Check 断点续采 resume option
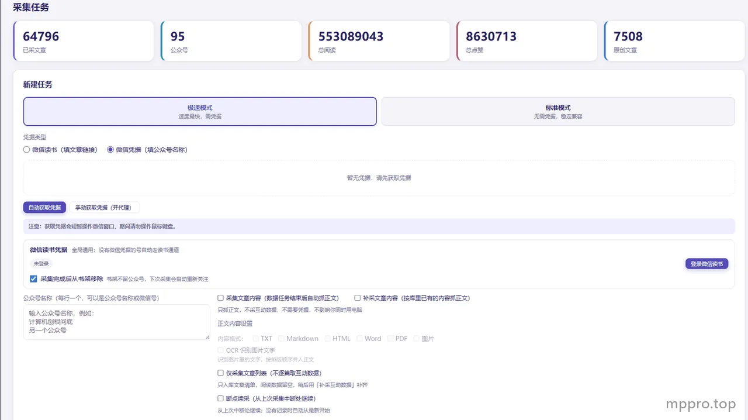The width and height of the screenshot is (748, 420). (220, 398)
